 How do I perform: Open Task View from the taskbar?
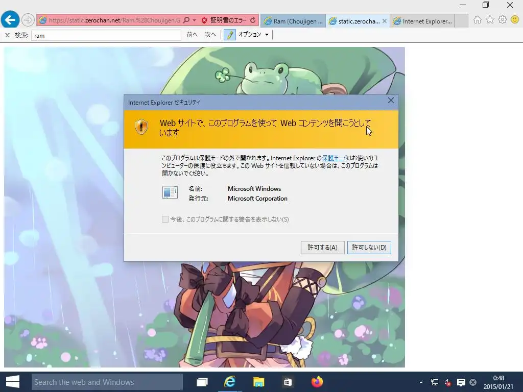click(202, 382)
